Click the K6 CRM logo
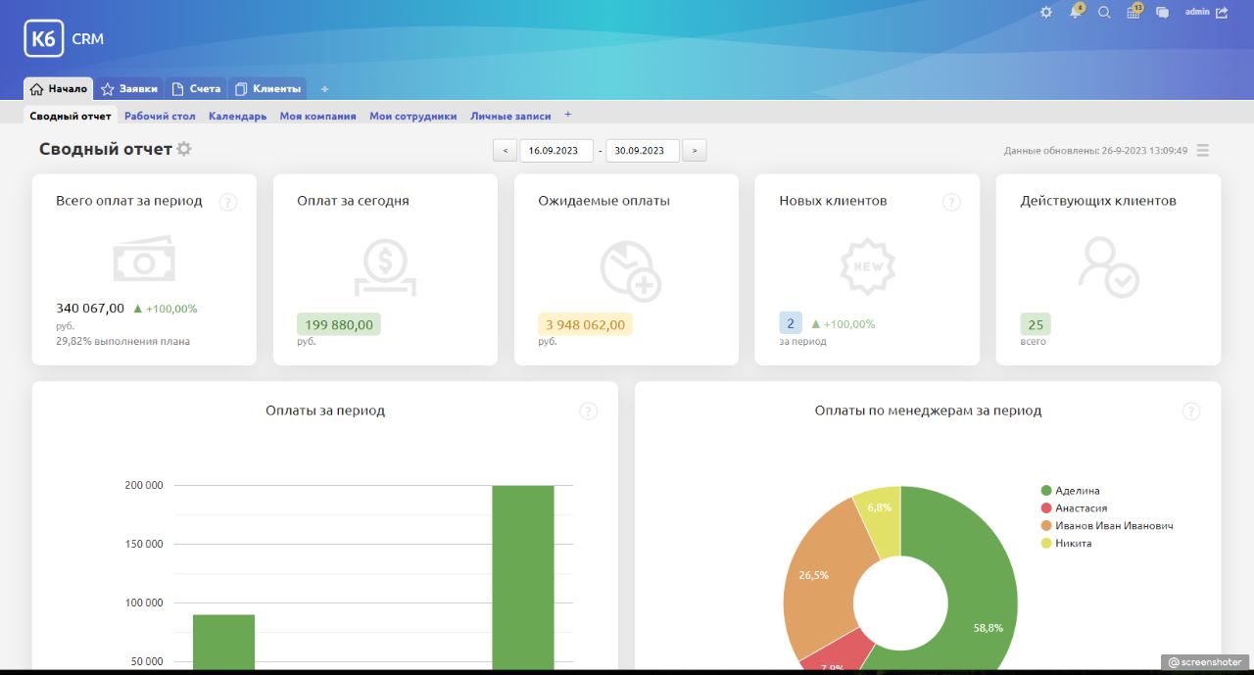Viewport: 1254px width, 675px height. pyautogui.click(x=65, y=39)
